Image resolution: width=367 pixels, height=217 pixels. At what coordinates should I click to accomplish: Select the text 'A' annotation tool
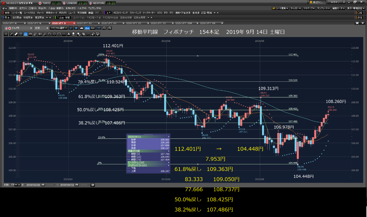[69, 34]
